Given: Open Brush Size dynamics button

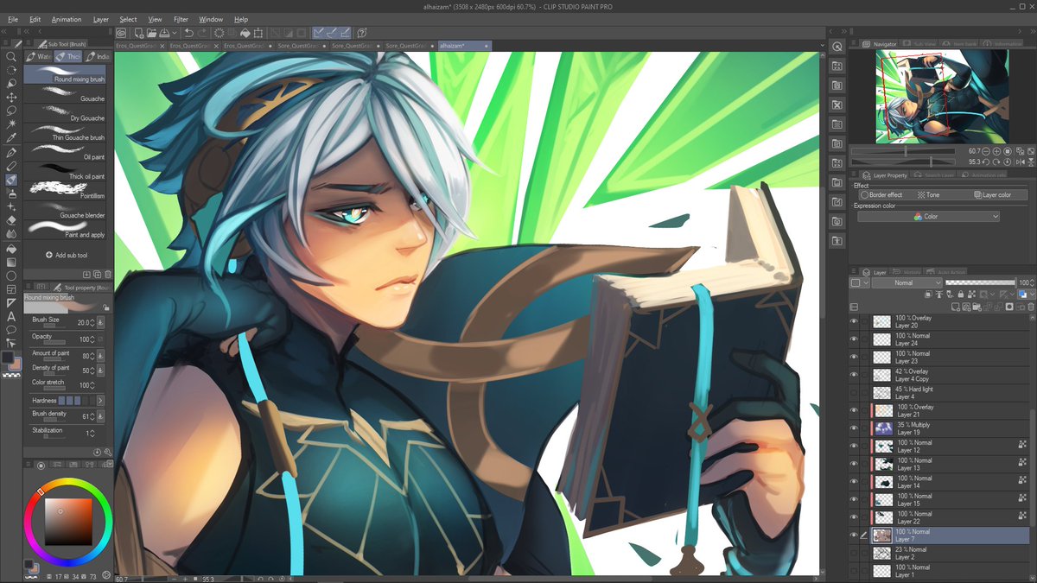Looking at the screenshot, I should (x=100, y=322).
